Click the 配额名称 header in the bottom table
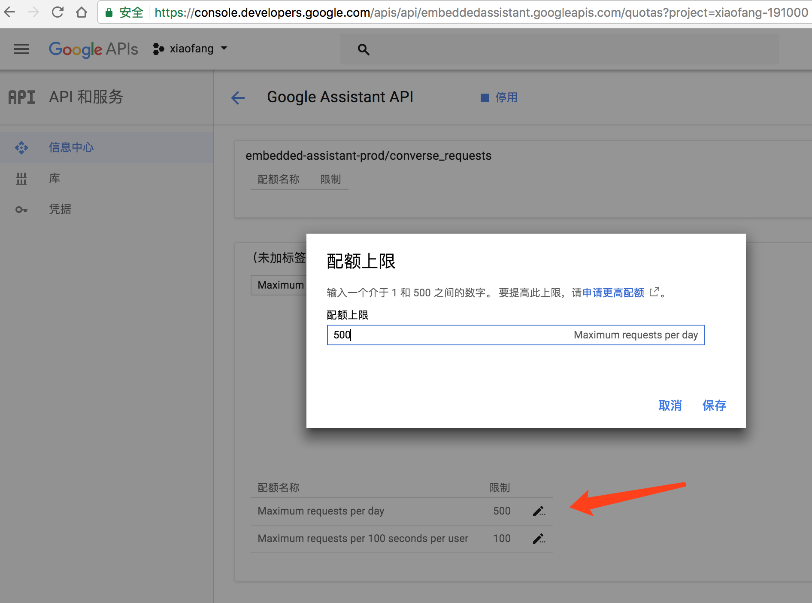This screenshot has width=812, height=603. (278, 488)
